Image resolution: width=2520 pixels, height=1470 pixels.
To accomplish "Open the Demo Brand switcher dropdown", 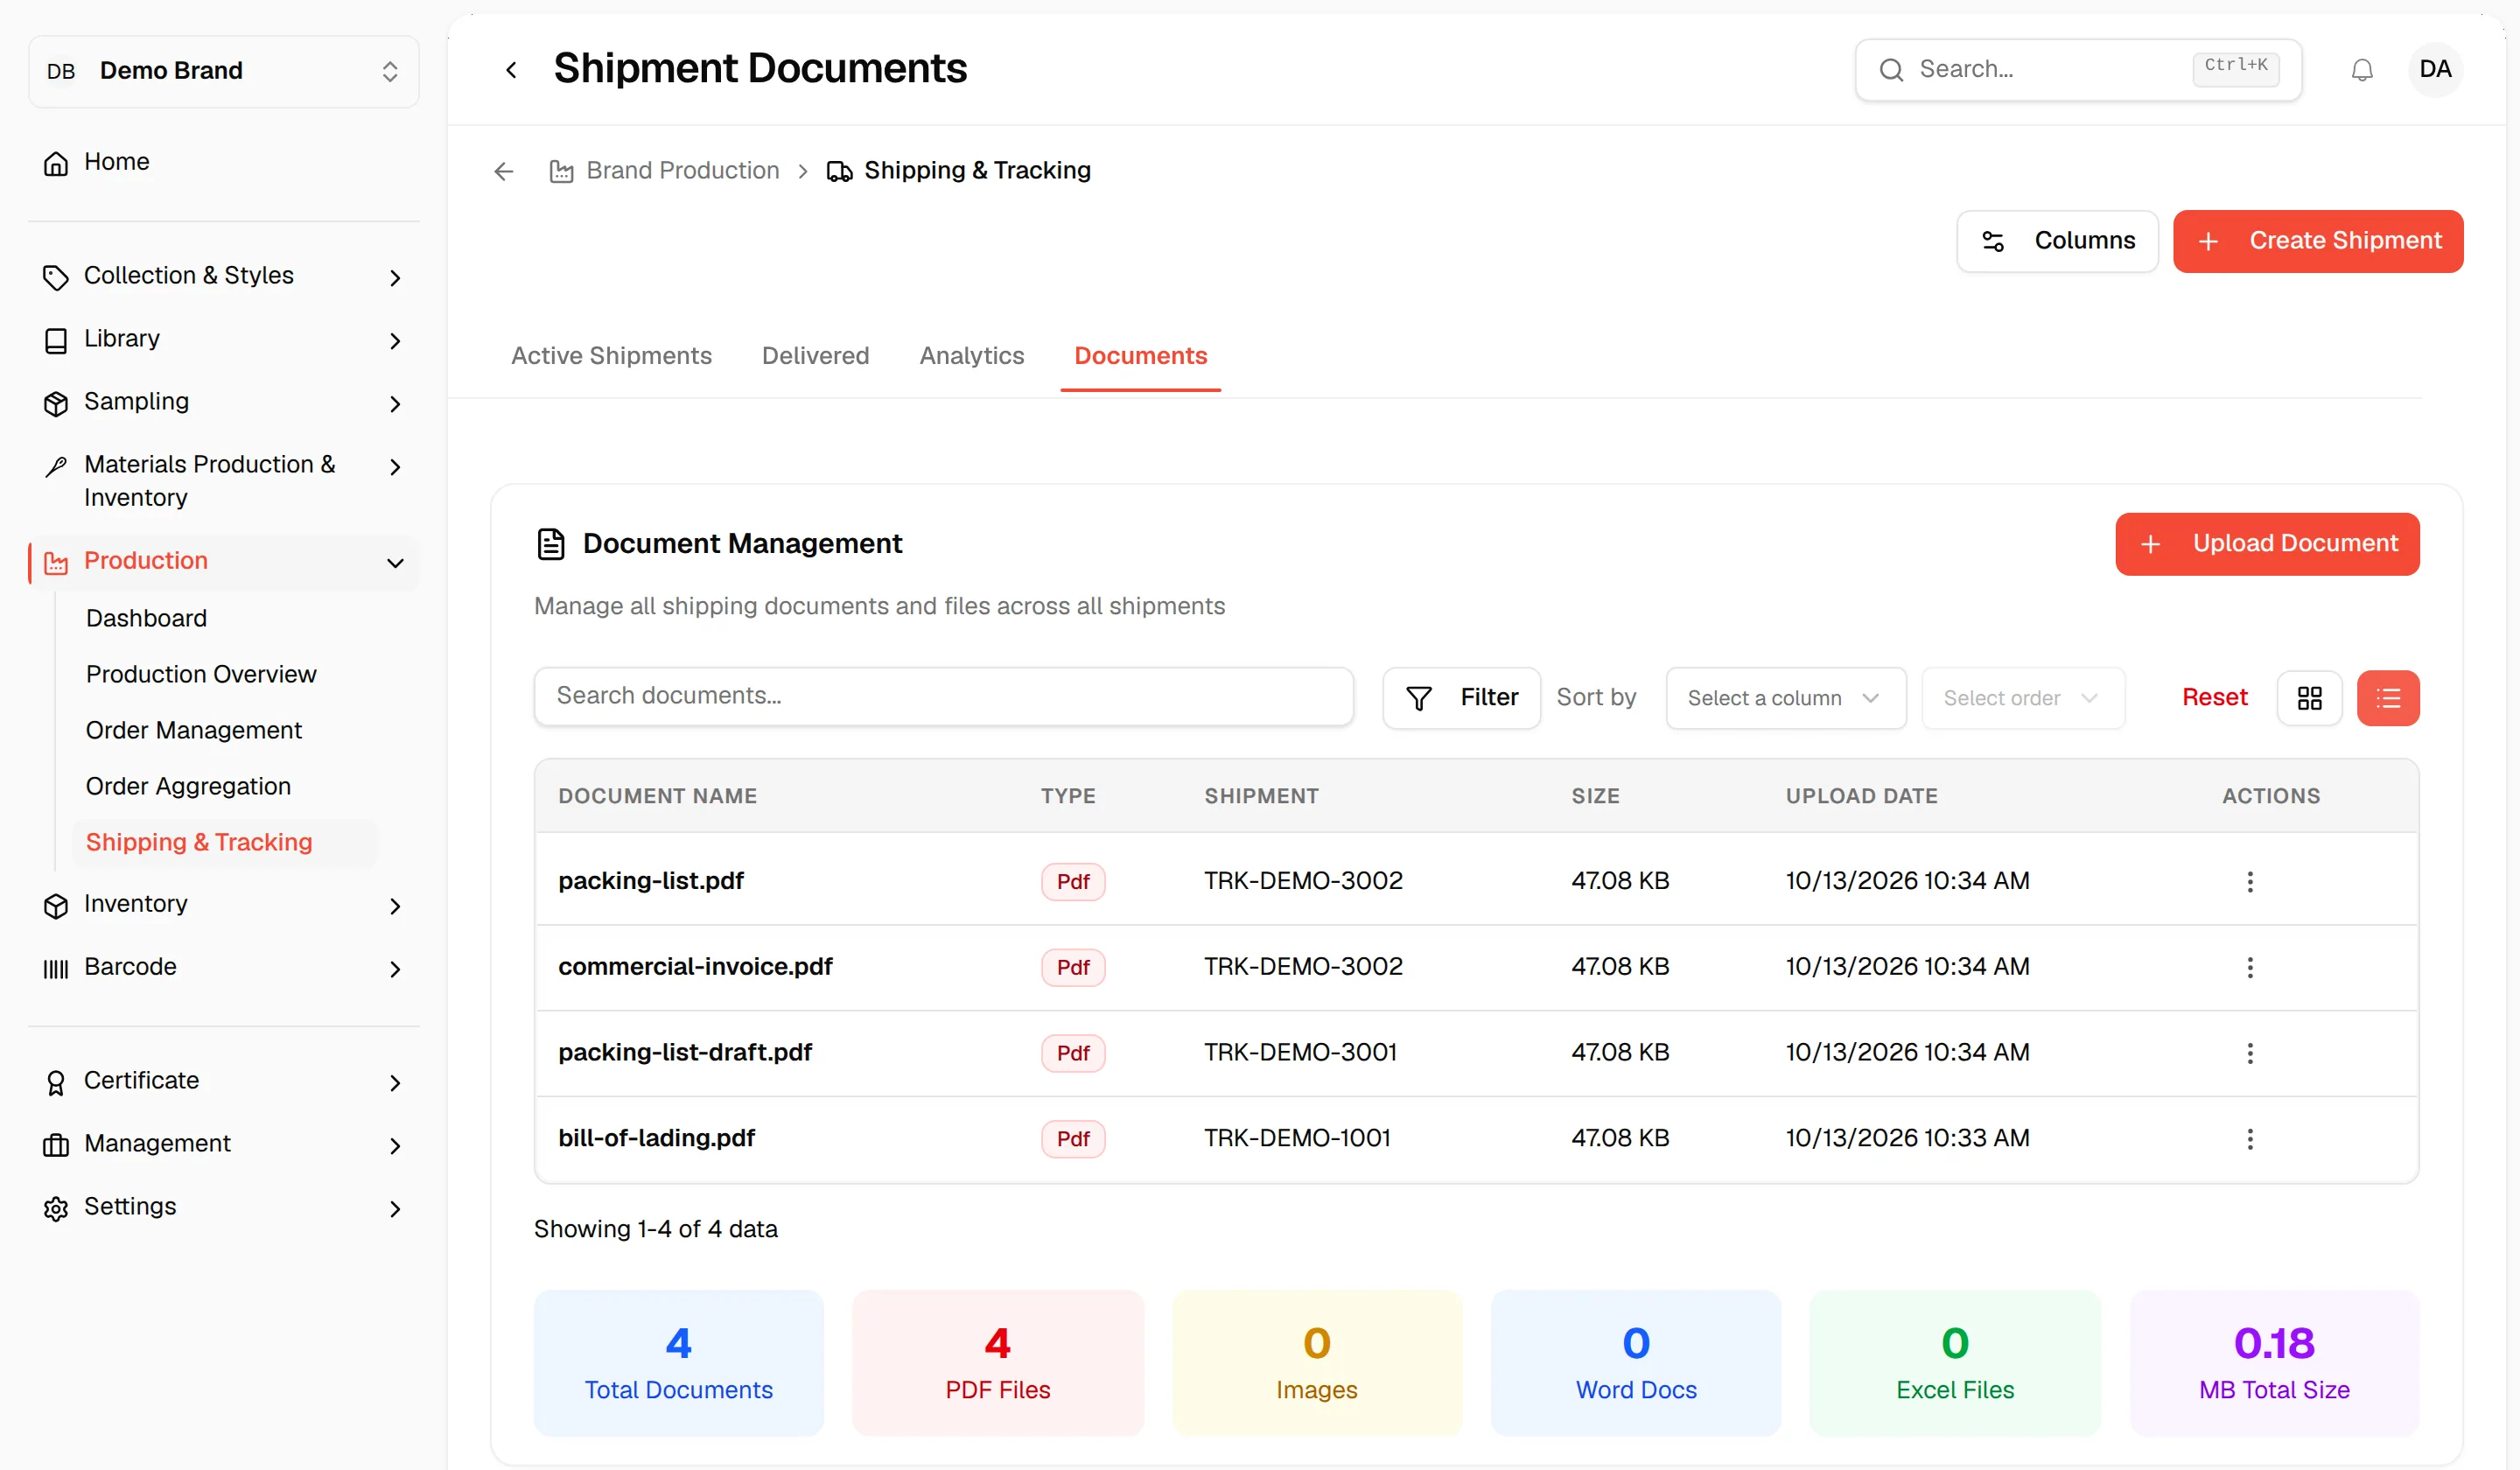I will (x=224, y=71).
